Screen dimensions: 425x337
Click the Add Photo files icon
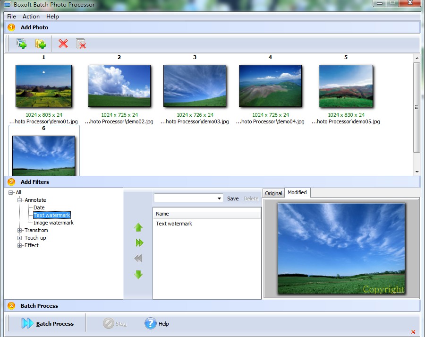pos(21,43)
